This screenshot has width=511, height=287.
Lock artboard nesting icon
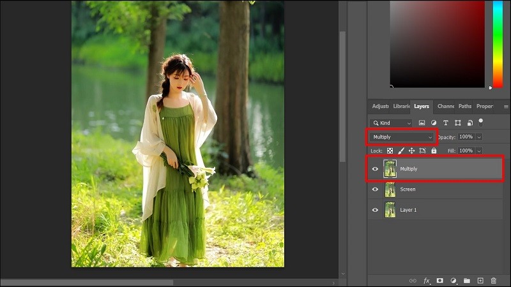[423, 151]
